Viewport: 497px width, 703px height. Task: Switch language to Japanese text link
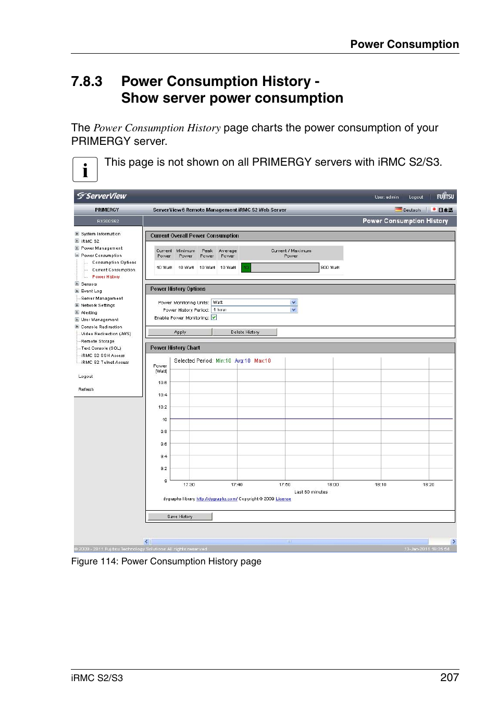(x=445, y=210)
